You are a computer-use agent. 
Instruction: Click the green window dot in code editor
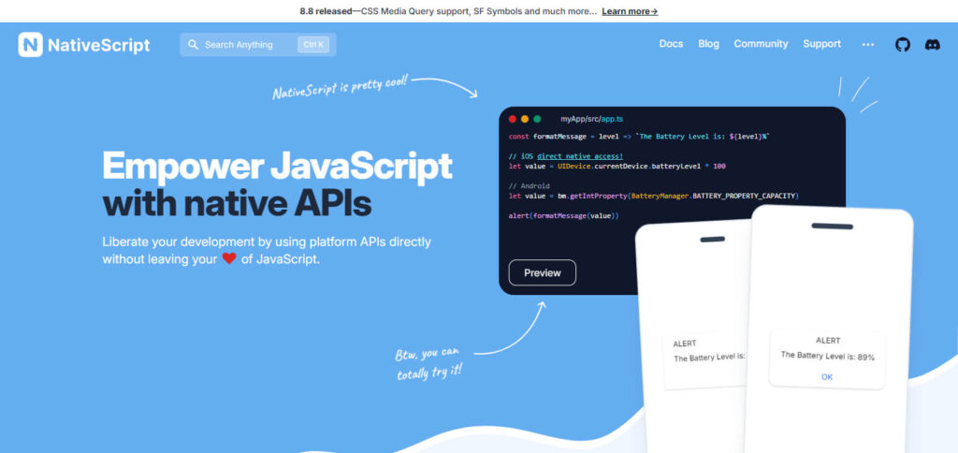pyautogui.click(x=537, y=119)
